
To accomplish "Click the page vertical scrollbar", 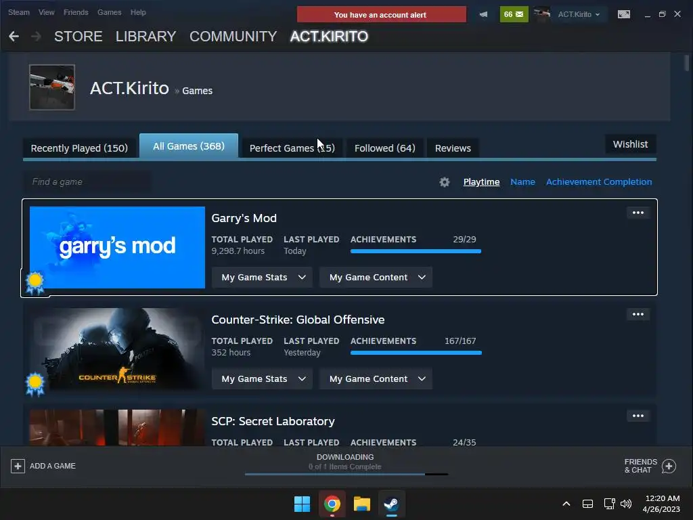I will [686, 62].
